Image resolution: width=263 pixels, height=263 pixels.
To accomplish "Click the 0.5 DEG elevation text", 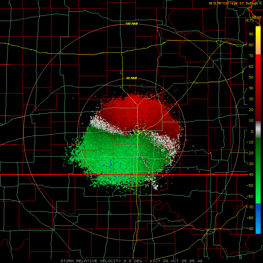I will (x=133, y=261).
